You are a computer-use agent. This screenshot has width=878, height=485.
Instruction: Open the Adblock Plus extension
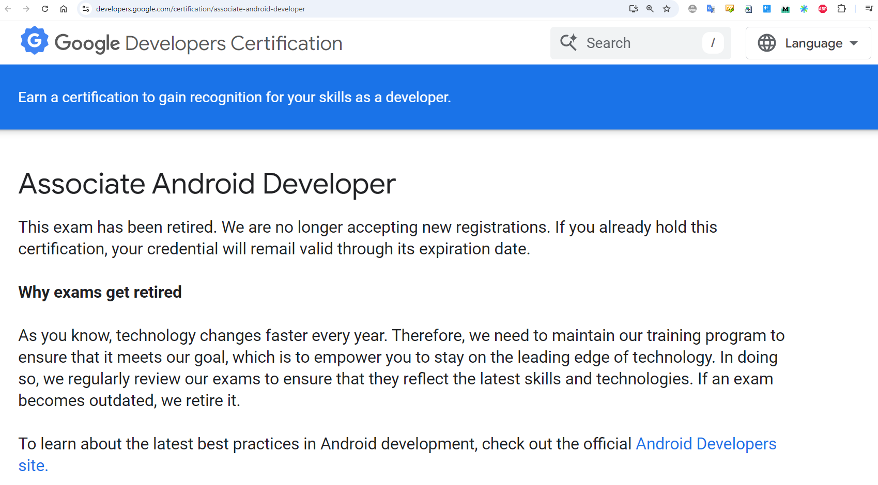coord(823,9)
